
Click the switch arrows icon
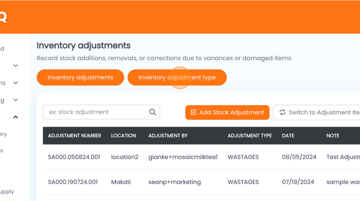283,112
